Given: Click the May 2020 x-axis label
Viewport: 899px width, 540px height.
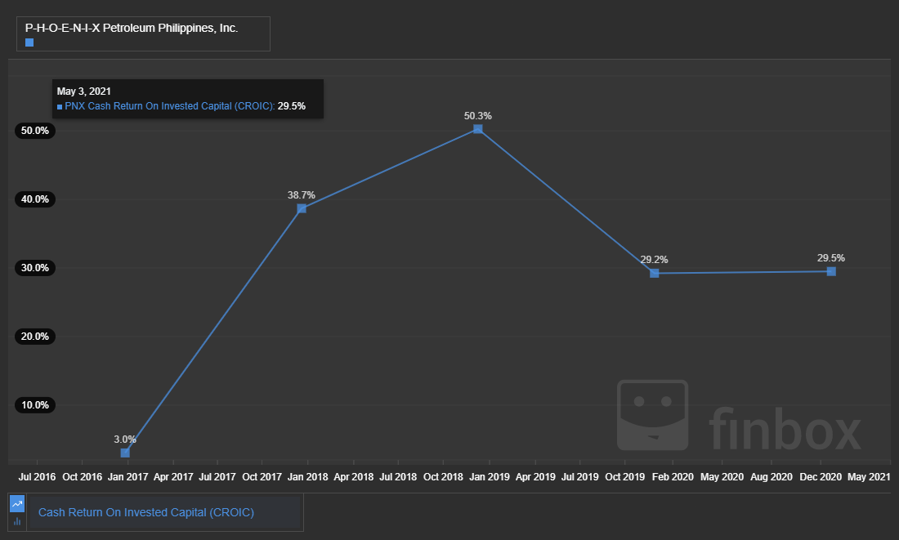Looking at the screenshot, I should point(722,477).
